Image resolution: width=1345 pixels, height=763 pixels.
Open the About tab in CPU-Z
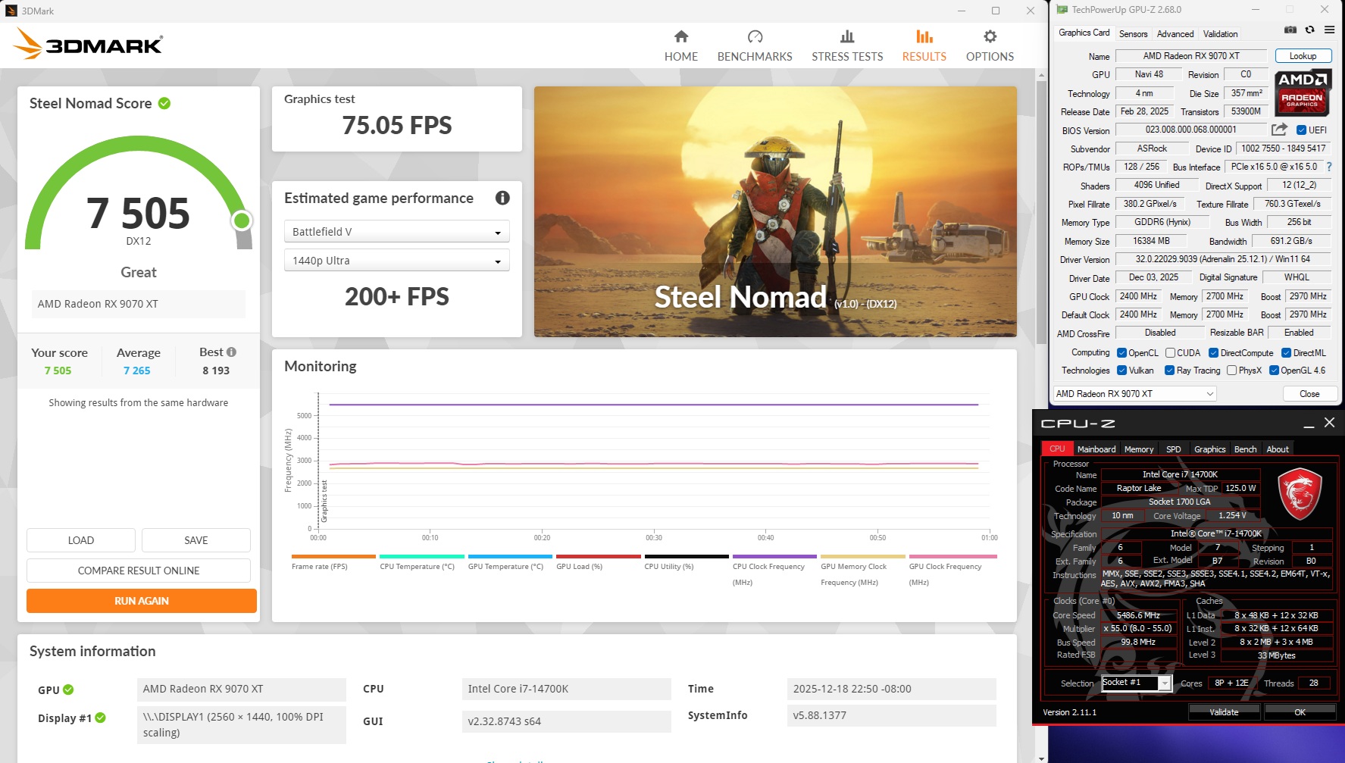click(x=1278, y=449)
